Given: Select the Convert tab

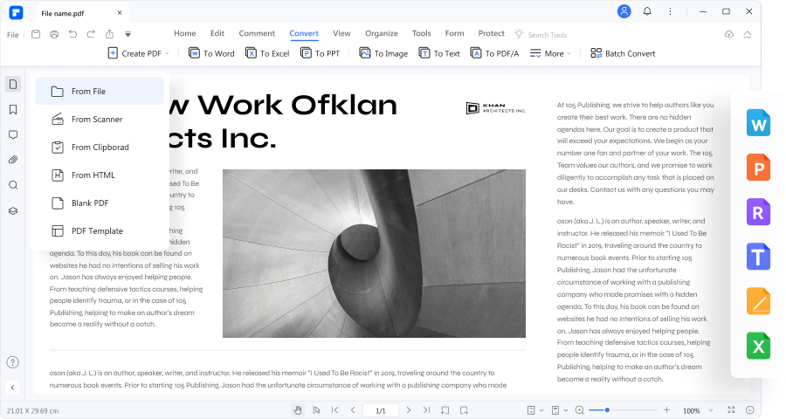Looking at the screenshot, I should pos(304,33).
